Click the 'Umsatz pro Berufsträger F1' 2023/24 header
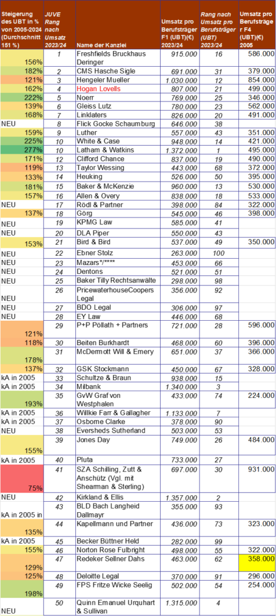 pyautogui.click(x=180, y=24)
